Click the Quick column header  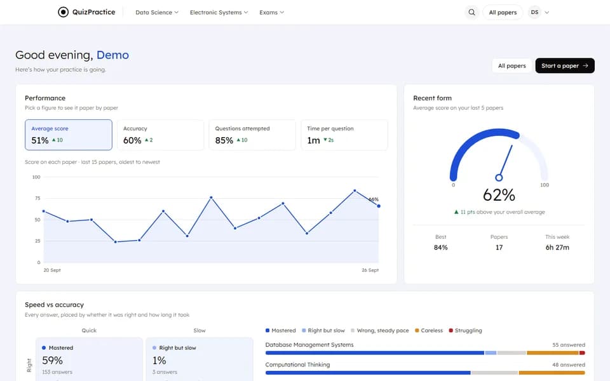pyautogui.click(x=89, y=330)
